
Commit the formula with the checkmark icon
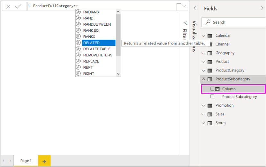tap(18, 6)
